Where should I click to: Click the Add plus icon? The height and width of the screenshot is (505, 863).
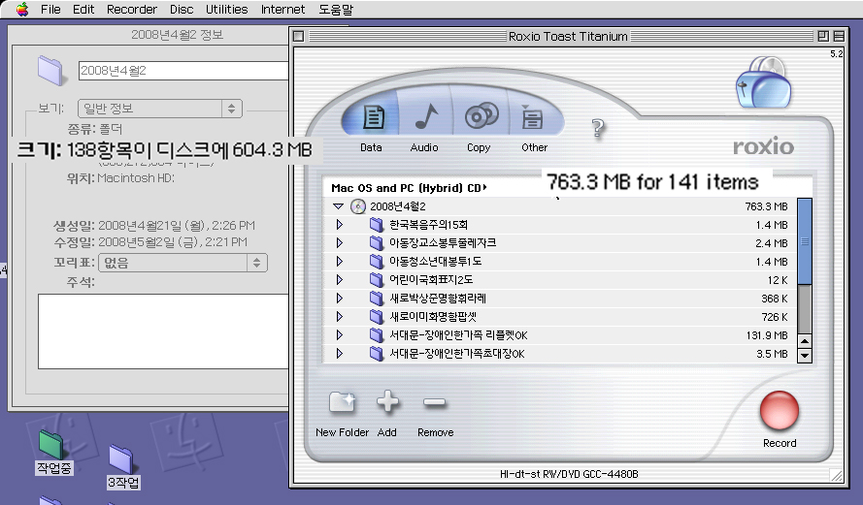point(387,403)
